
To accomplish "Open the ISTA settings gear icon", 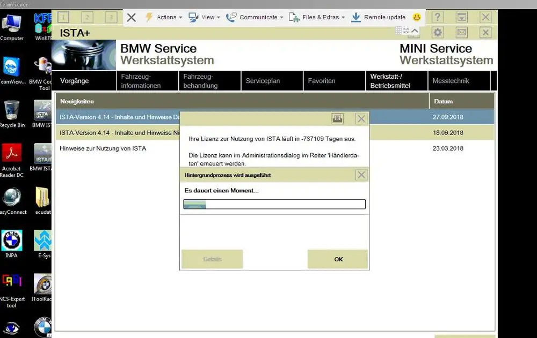I will (x=437, y=33).
